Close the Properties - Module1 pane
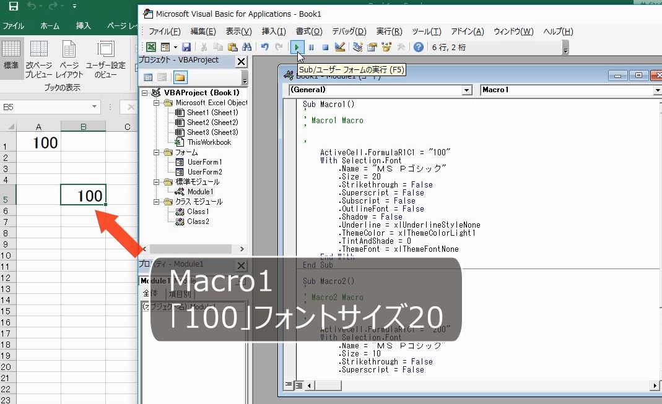The width and height of the screenshot is (662, 404). click(x=241, y=265)
